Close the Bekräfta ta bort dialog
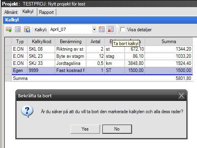Screen dimensions: 197x148 (181, 95)
